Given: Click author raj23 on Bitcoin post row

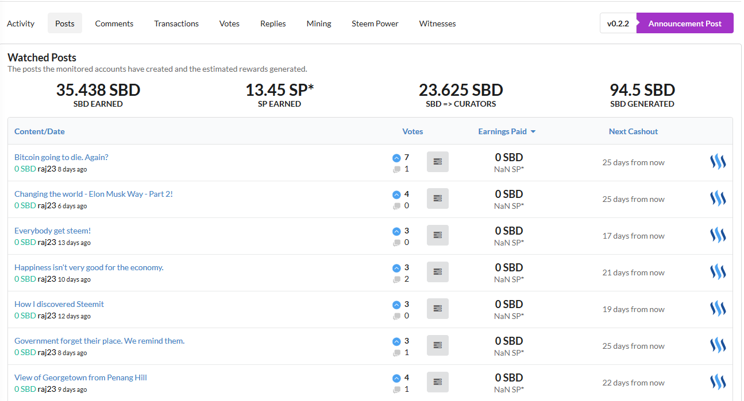Looking at the screenshot, I should coord(47,169).
